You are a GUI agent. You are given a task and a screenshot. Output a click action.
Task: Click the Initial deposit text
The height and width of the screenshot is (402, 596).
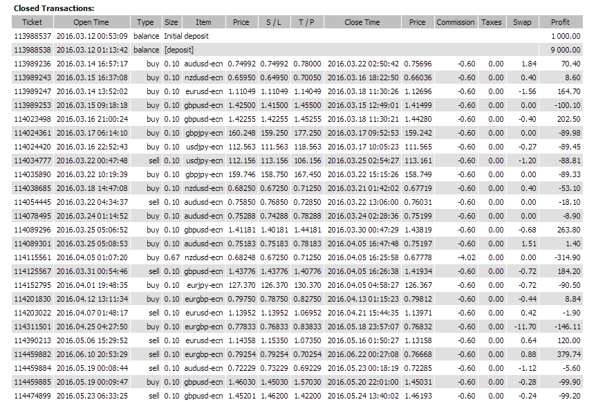pos(186,36)
